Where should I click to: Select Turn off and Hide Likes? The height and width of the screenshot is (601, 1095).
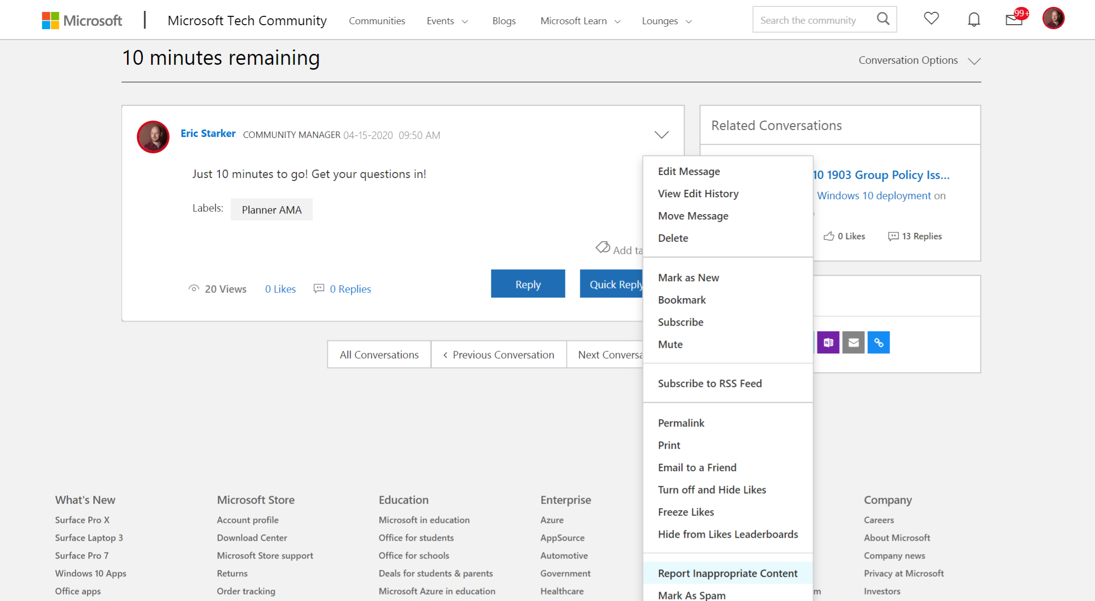[712, 489]
